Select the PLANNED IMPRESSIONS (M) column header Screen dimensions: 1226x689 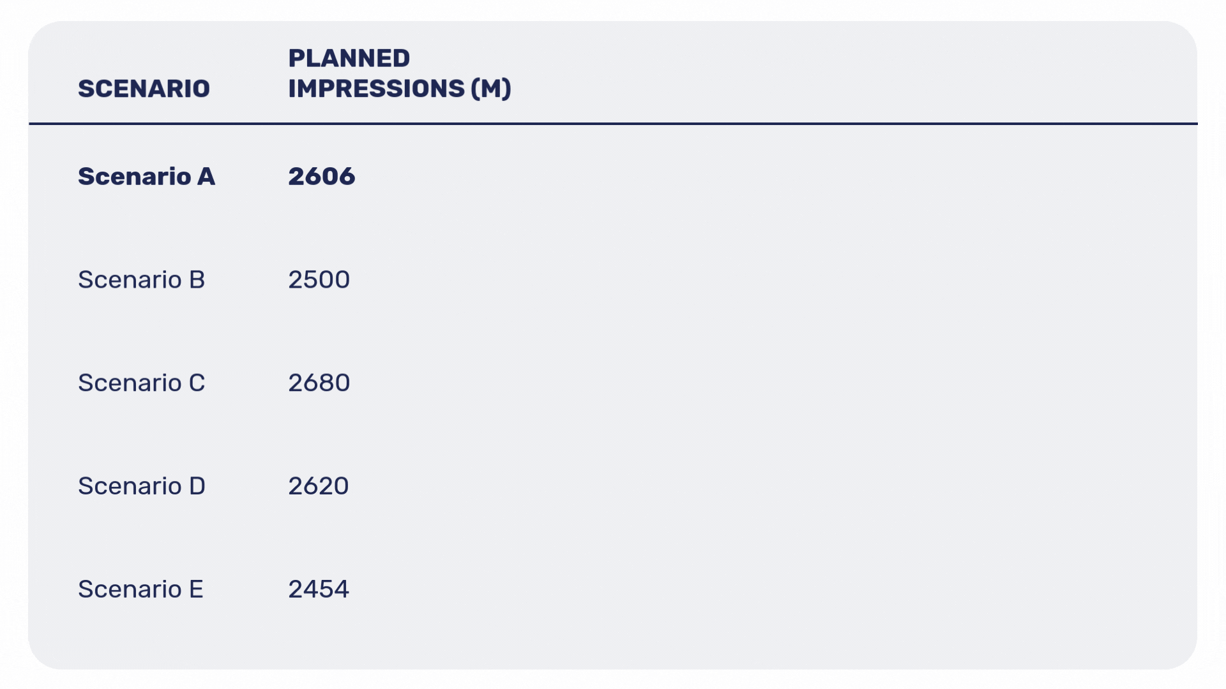[x=399, y=73]
